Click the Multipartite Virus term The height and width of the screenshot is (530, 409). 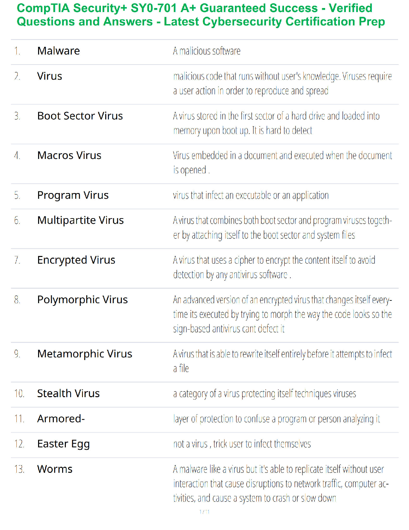[x=81, y=220]
